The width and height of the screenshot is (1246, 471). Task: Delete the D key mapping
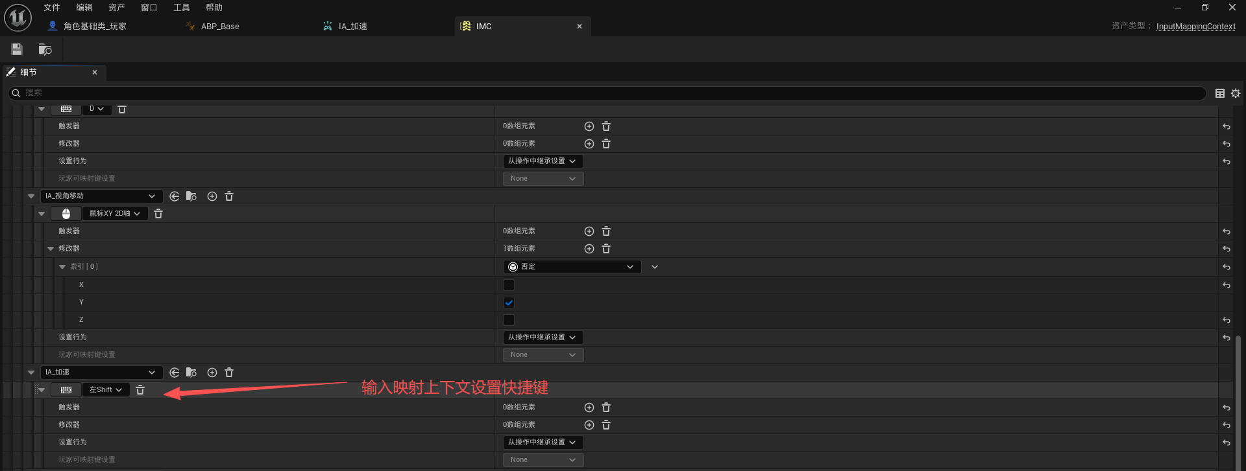pos(122,109)
